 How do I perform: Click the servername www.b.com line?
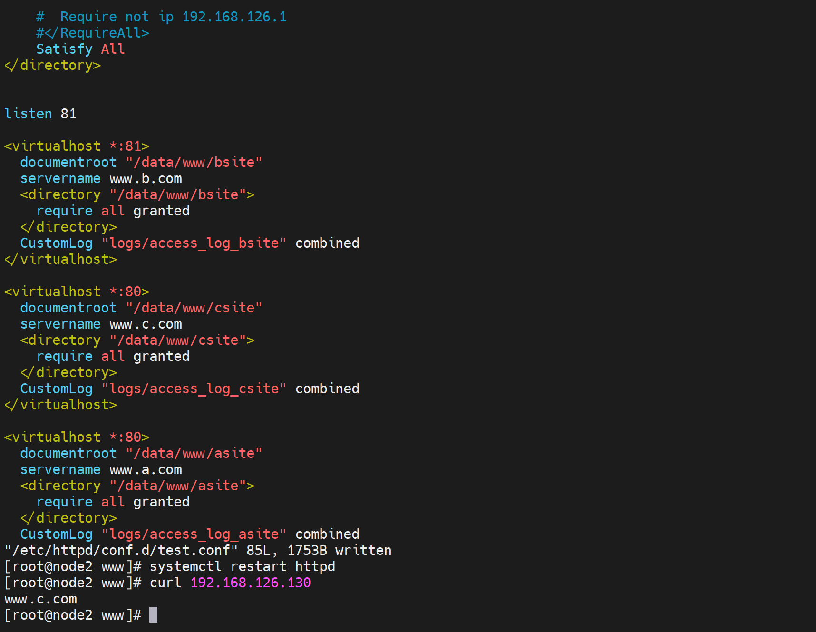(101, 178)
